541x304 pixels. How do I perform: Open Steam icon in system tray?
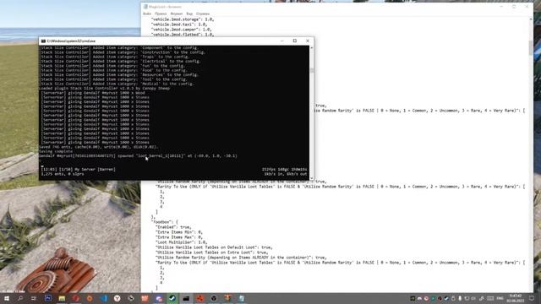click(x=446, y=298)
